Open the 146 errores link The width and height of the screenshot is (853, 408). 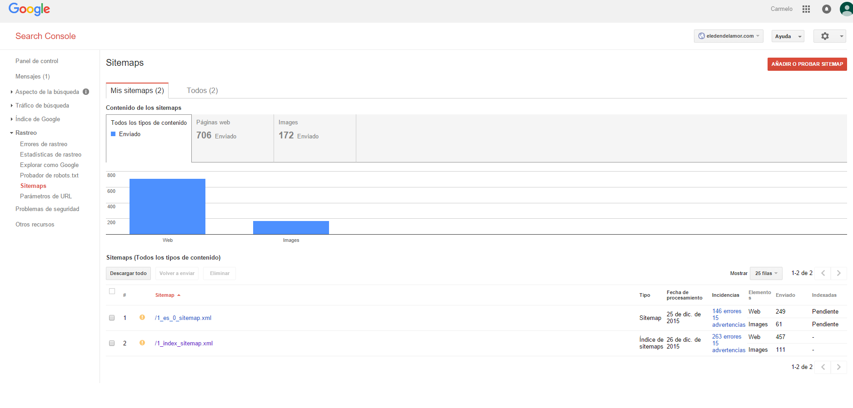click(727, 311)
